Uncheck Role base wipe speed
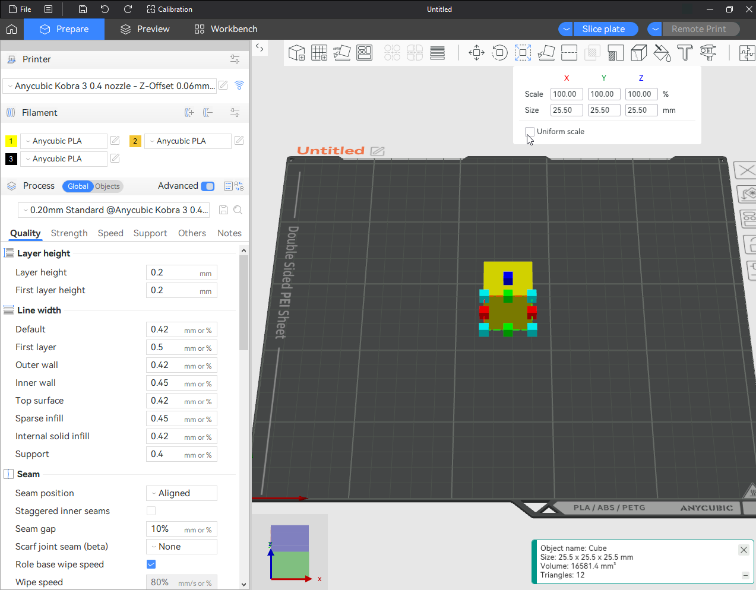 point(151,564)
